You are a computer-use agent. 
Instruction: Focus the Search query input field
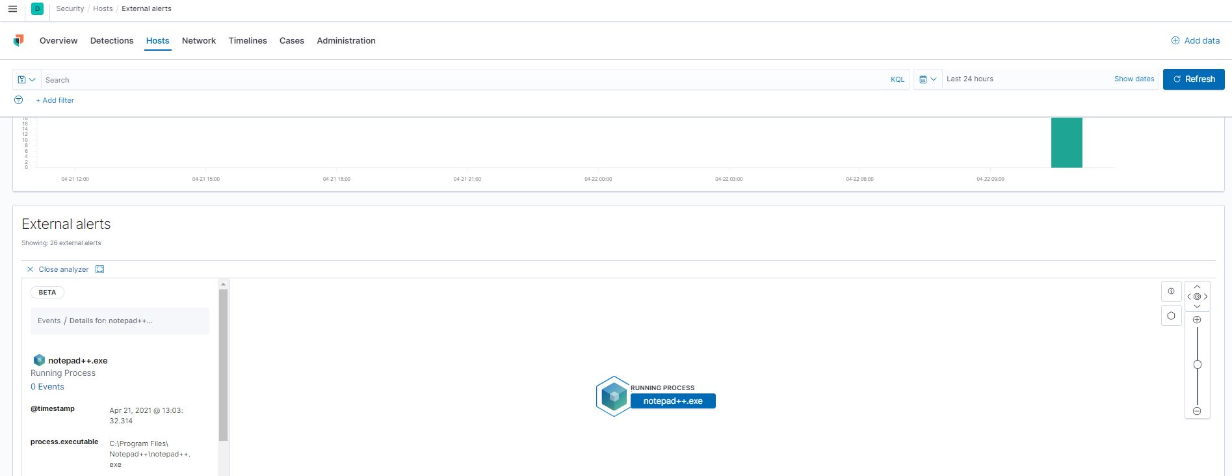click(x=465, y=79)
